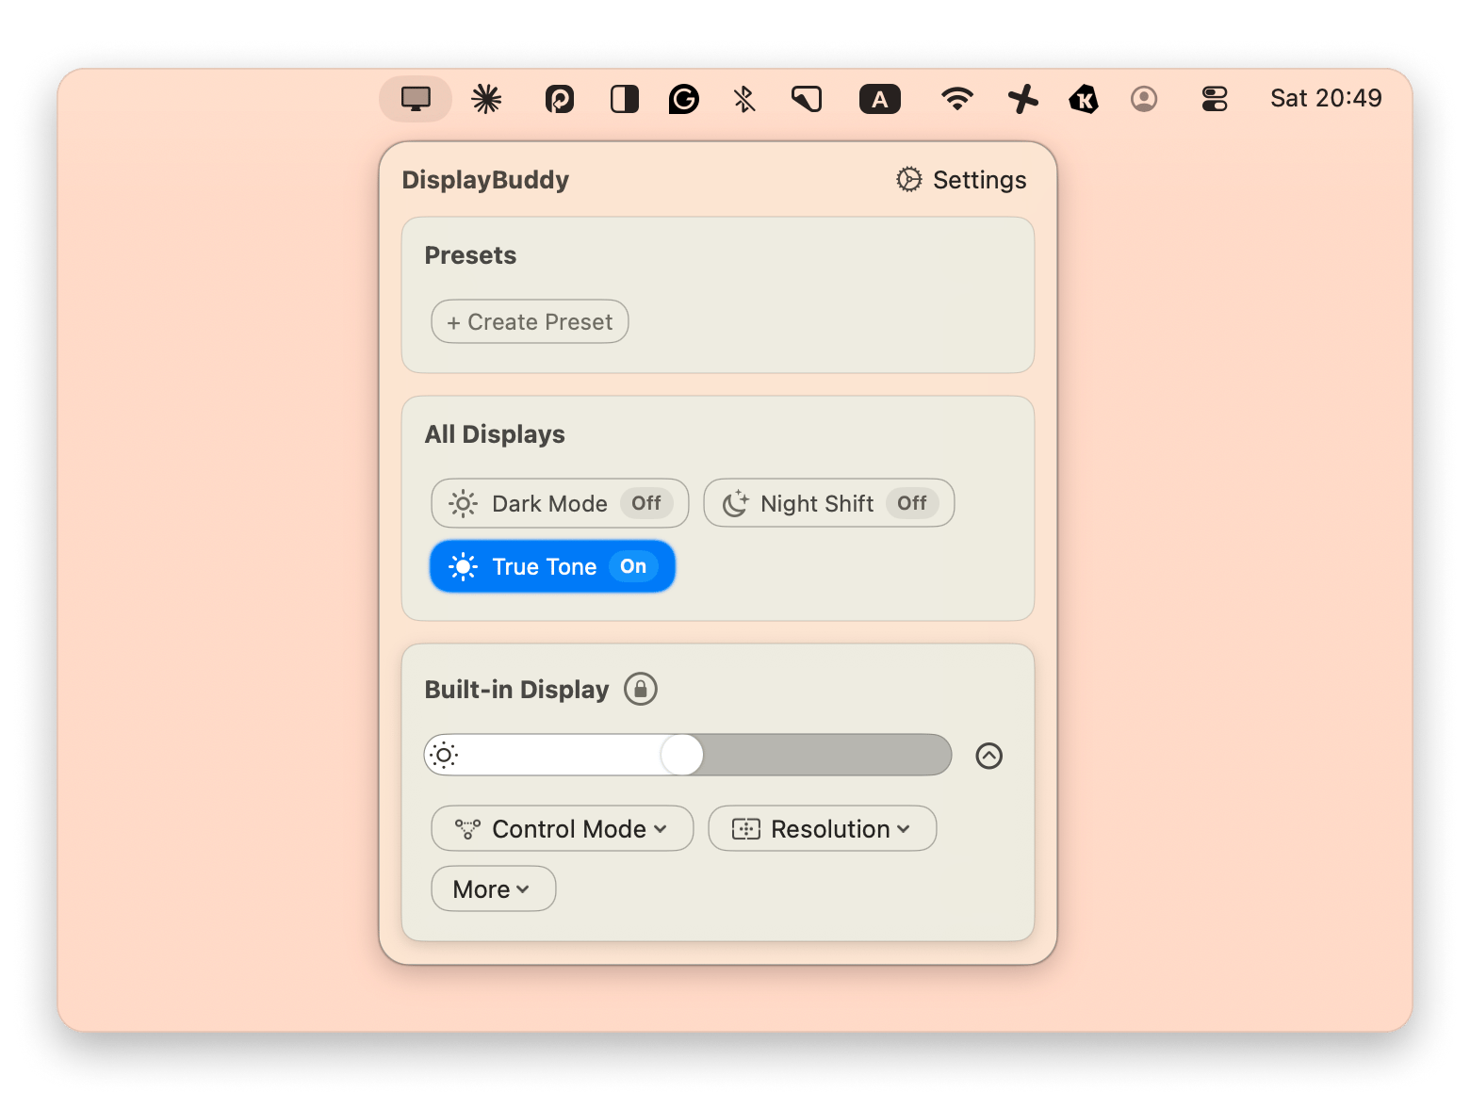Image resolution: width=1470 pixels, height=1108 pixels.
Task: Open the keyboard input source A icon
Action: tap(880, 99)
